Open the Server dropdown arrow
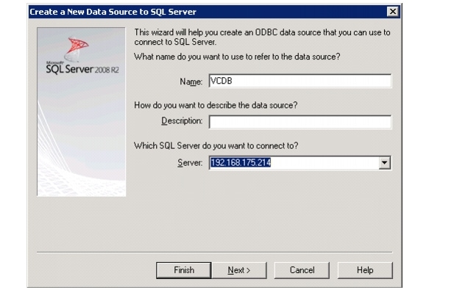This screenshot has width=471, height=290. click(x=384, y=163)
